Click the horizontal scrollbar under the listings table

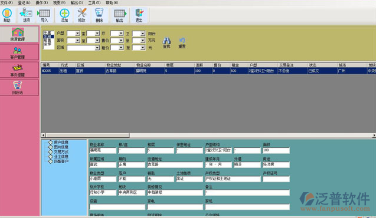(x=208, y=135)
